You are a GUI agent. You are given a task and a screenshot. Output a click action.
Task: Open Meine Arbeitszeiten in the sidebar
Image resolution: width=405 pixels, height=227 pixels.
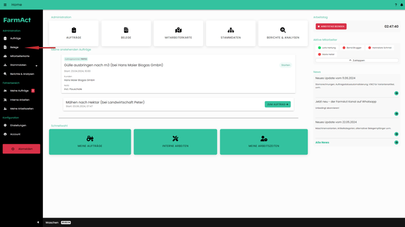pos(22,109)
